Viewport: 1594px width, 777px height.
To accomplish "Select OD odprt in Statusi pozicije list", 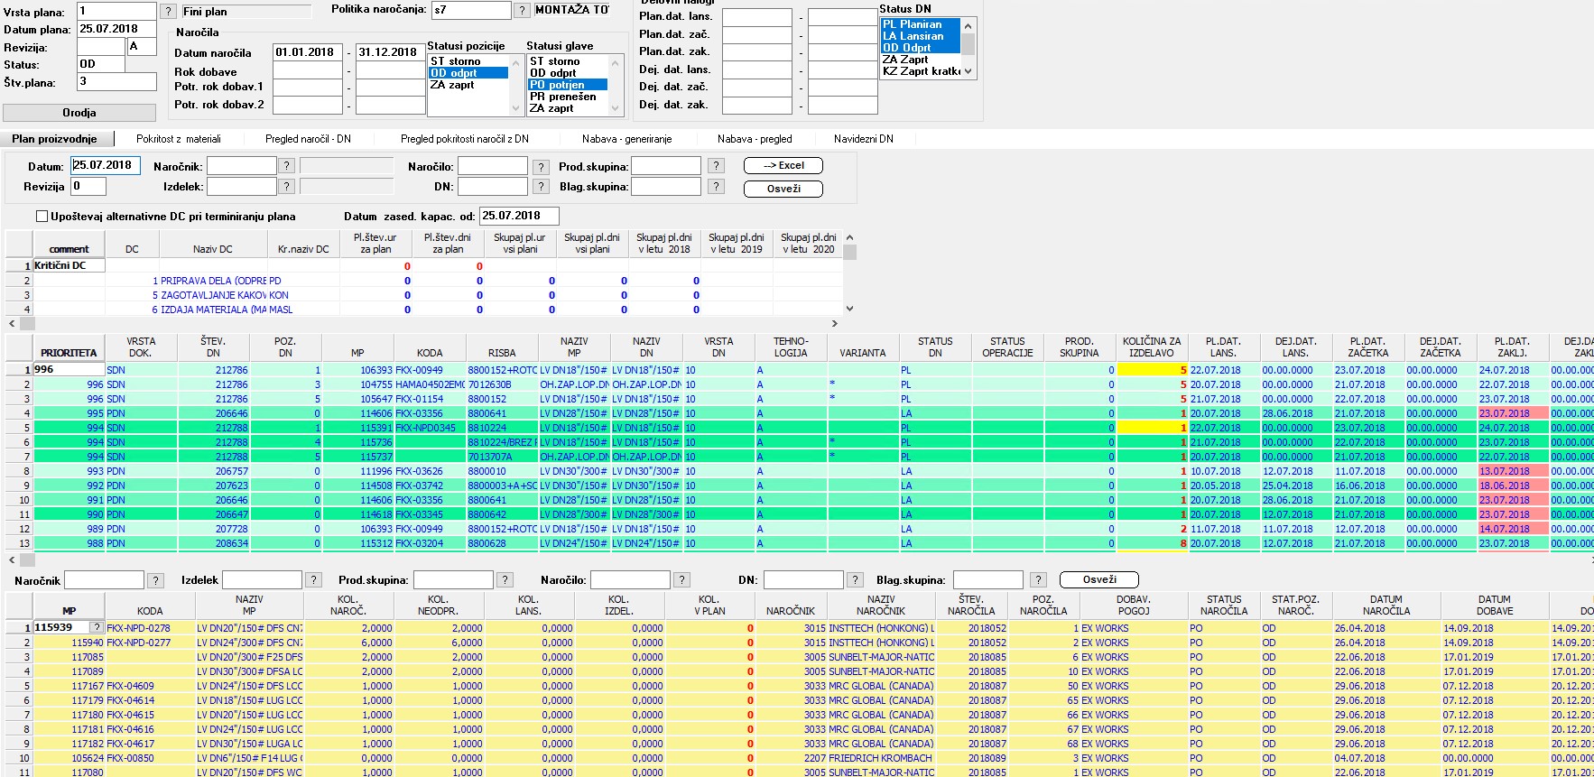I will click(468, 73).
